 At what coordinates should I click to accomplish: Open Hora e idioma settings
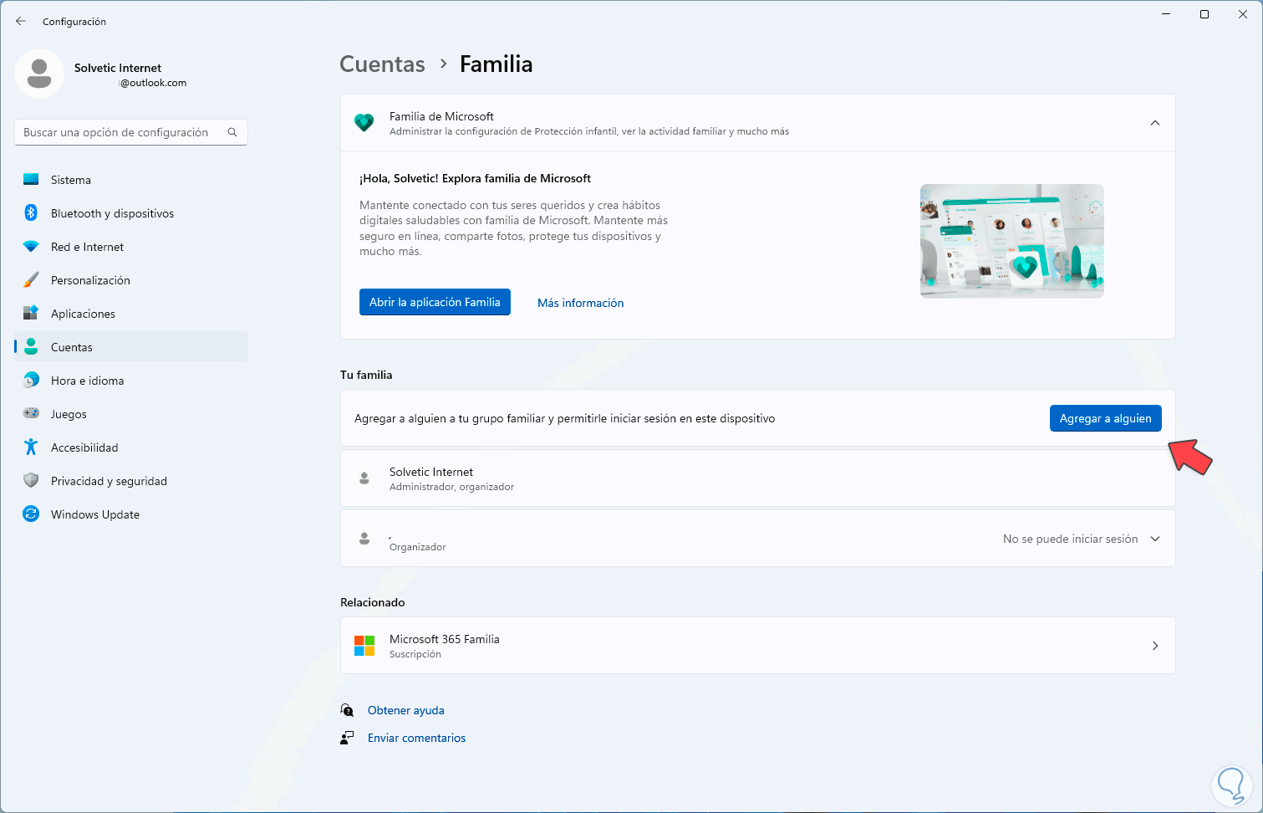(x=131, y=381)
